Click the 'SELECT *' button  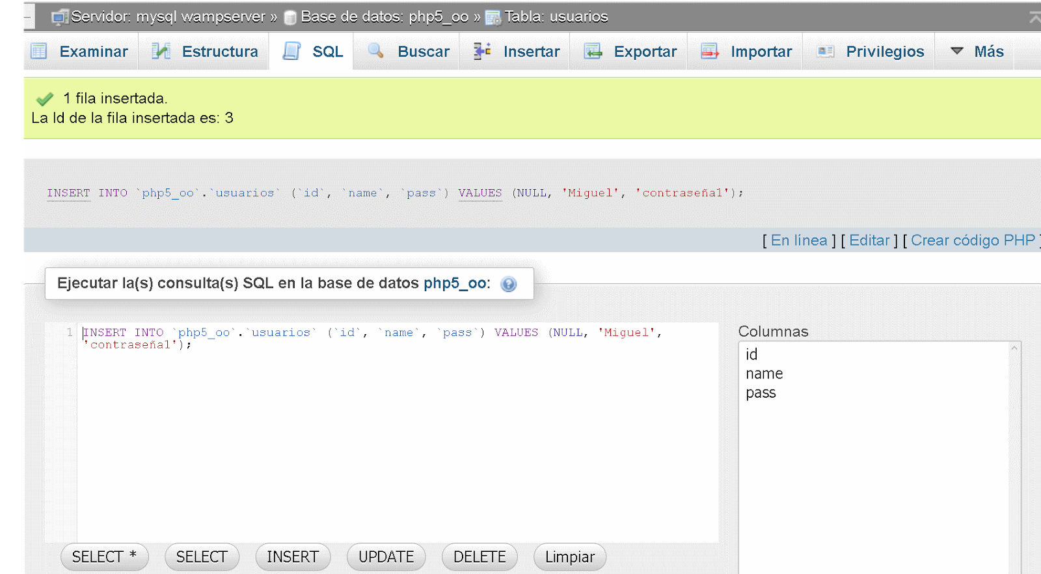(105, 557)
